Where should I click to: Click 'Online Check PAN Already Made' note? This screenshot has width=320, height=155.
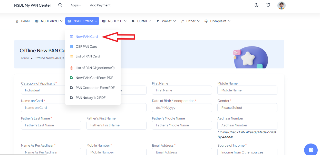click(x=247, y=135)
